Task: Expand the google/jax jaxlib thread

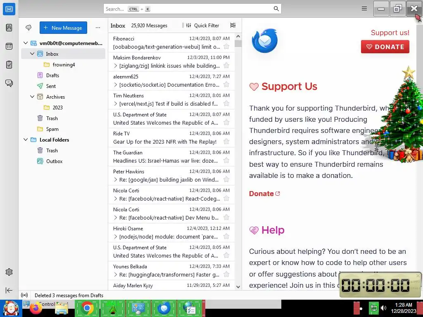Action: [116, 180]
